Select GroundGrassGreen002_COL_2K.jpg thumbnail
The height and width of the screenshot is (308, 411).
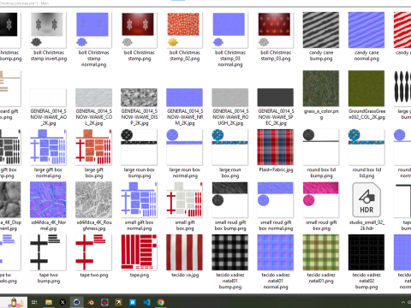[x=366, y=88]
